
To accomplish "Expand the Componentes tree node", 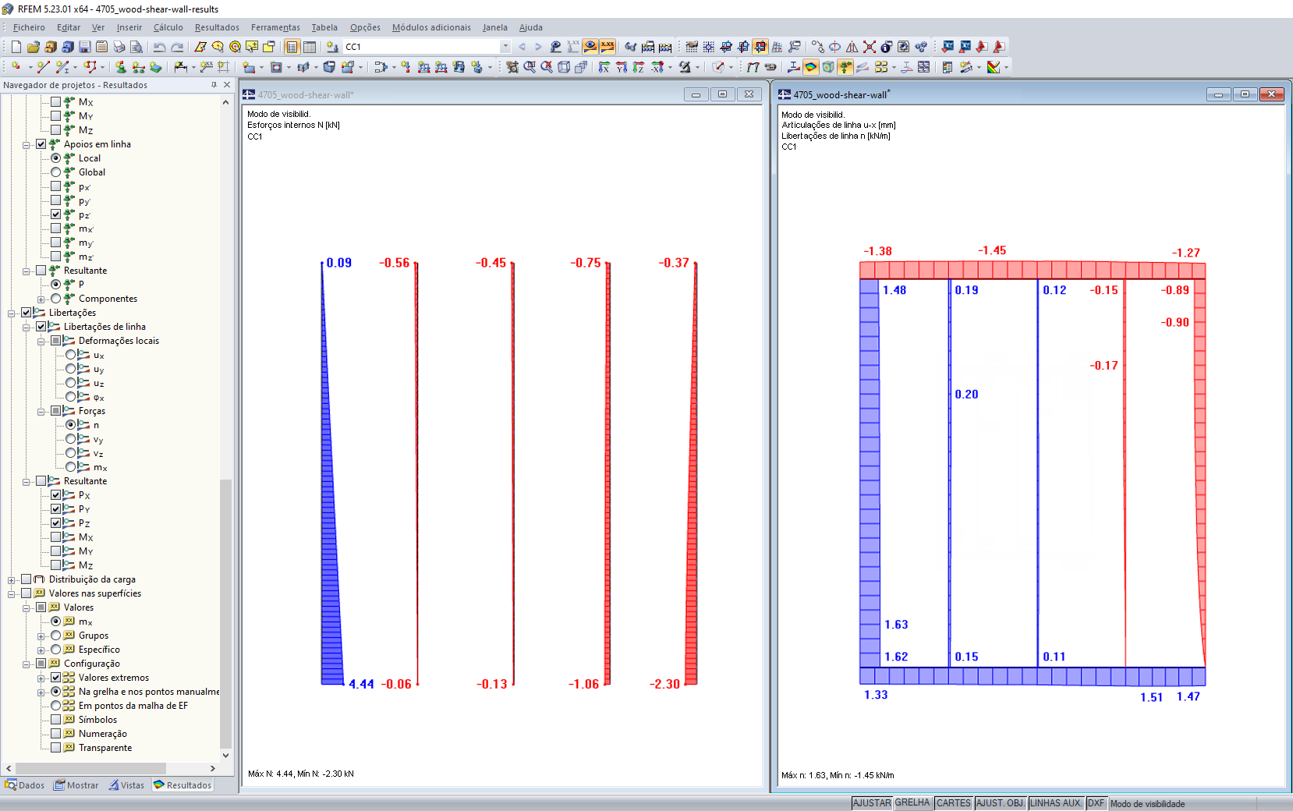I will (41, 299).
